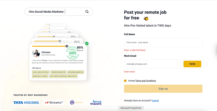Screen dimensions: 217x111
Task: Click the green verified checkmark badge
Action: pyautogui.click(x=87, y=43)
